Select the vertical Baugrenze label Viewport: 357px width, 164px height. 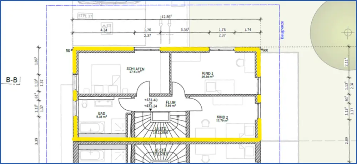tap(282, 29)
